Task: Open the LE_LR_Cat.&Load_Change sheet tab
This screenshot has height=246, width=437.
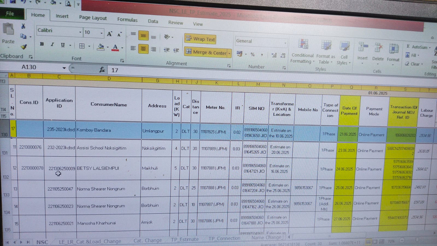Action: tap(90, 241)
